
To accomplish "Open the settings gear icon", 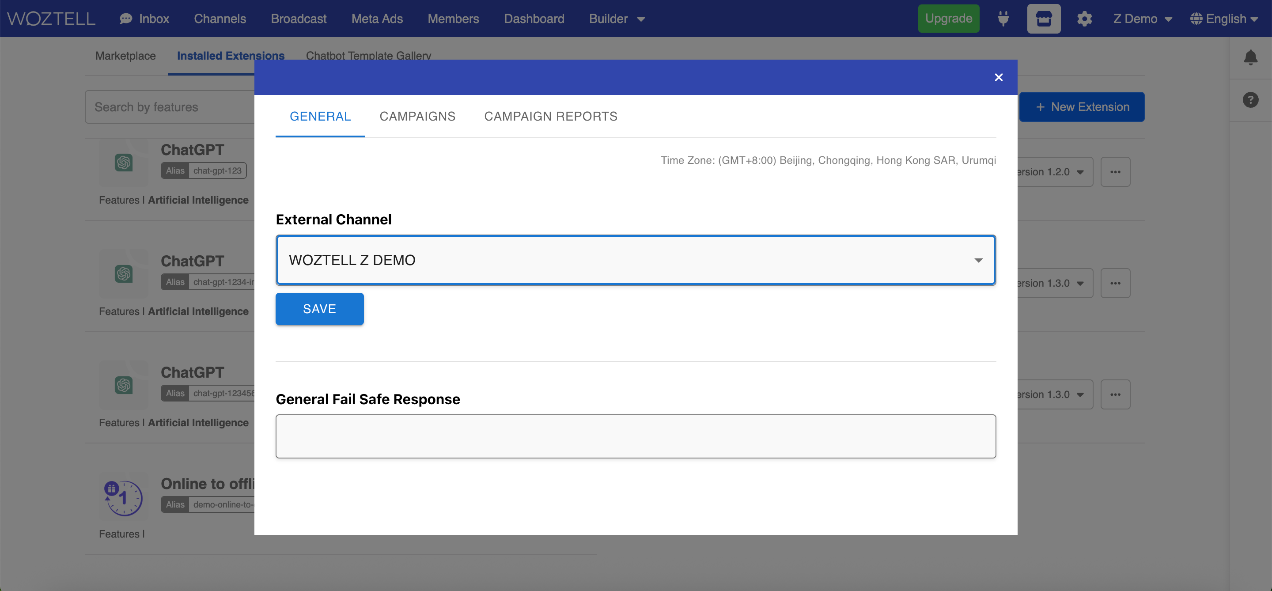I will click(1084, 19).
